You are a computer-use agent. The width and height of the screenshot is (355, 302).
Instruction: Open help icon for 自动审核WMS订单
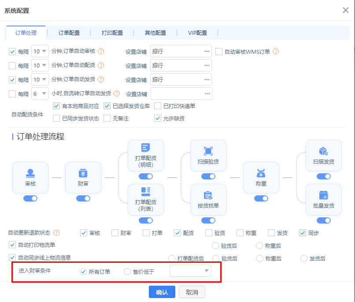point(276,52)
